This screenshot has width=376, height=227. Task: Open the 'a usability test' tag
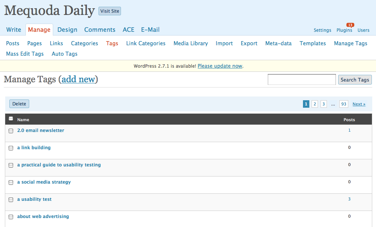point(34,199)
